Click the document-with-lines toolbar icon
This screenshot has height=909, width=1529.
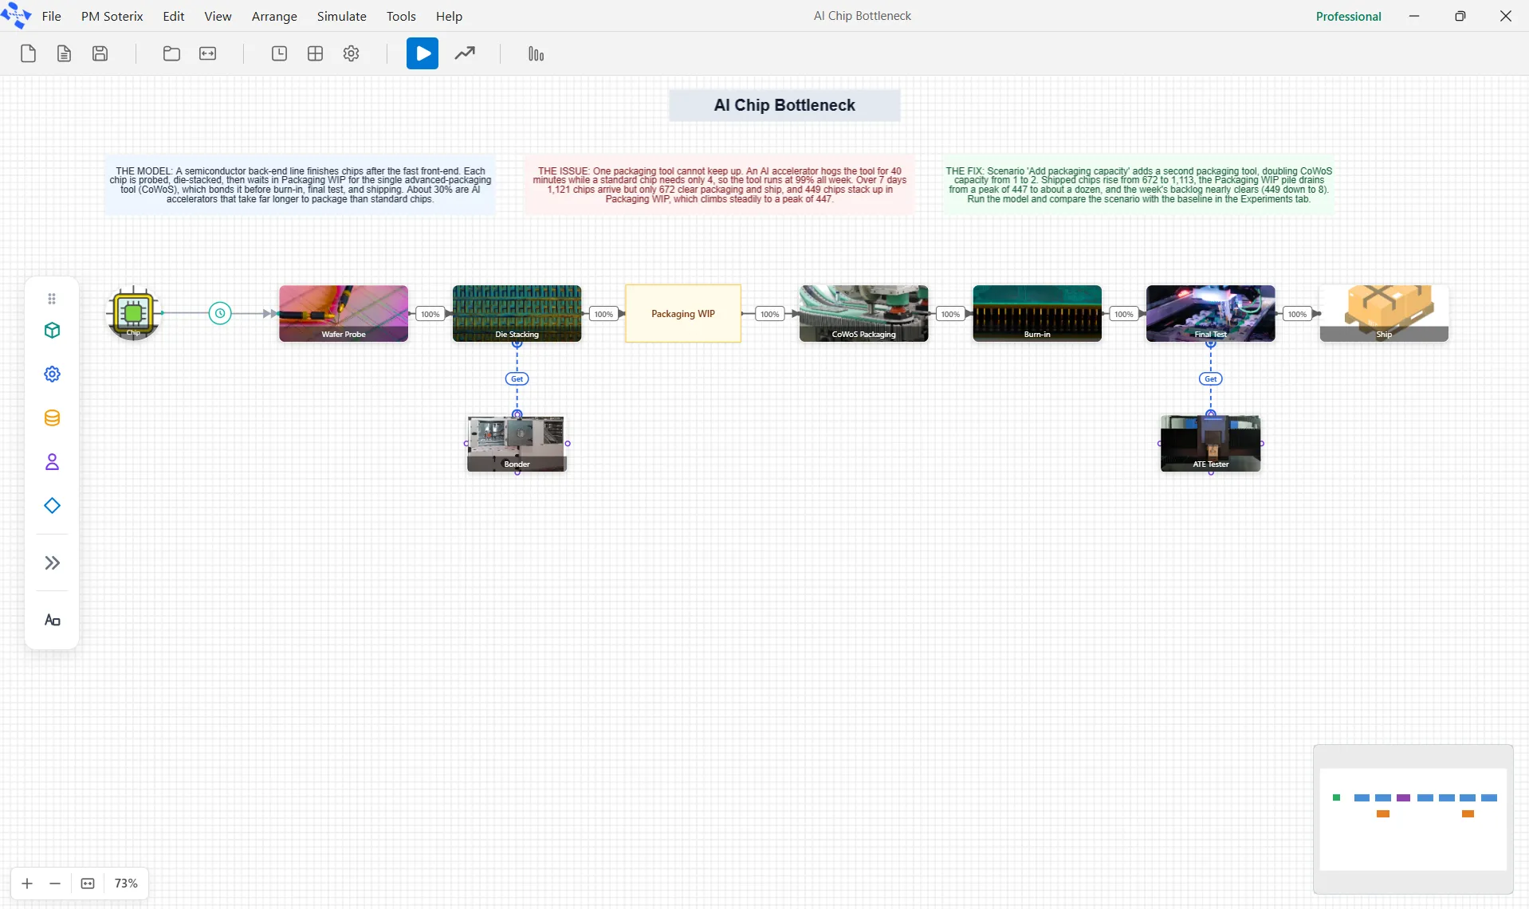point(64,53)
